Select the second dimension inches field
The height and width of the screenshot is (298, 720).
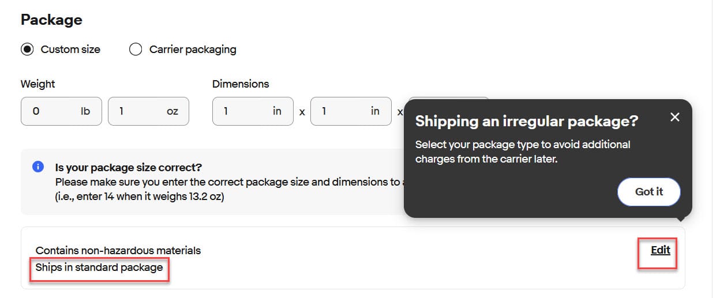tap(343, 111)
